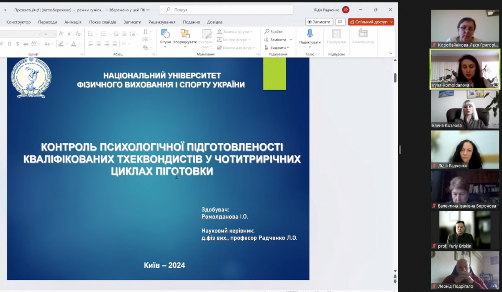Click into the Пошук search box
Image resolution: width=502 pixels, height=292 pixels.
coord(226,10)
